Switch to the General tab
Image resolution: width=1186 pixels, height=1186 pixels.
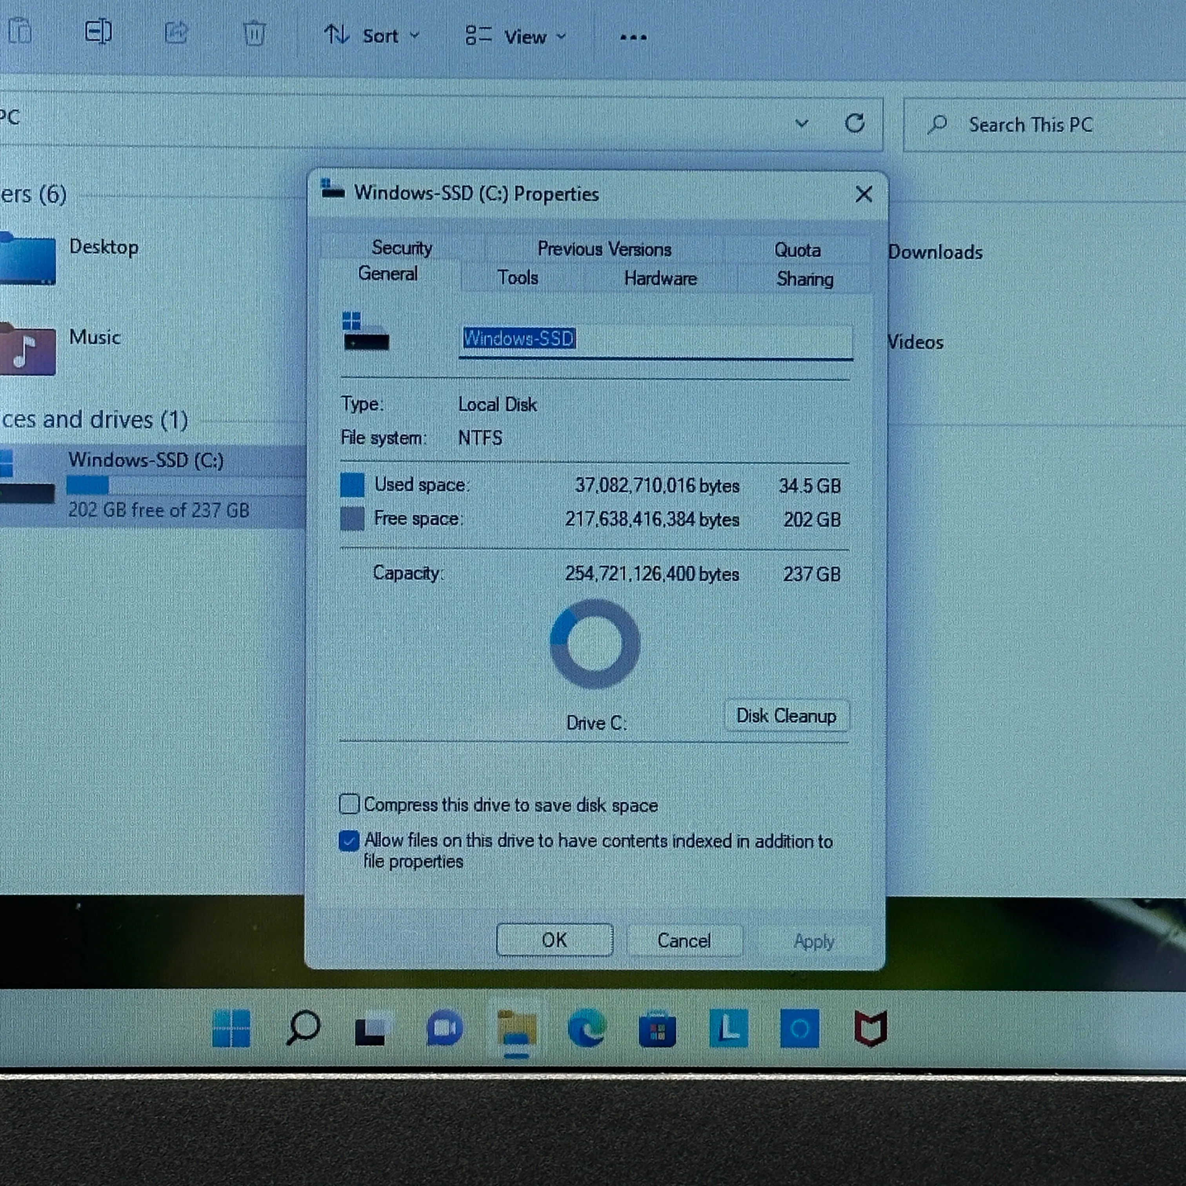(x=388, y=274)
